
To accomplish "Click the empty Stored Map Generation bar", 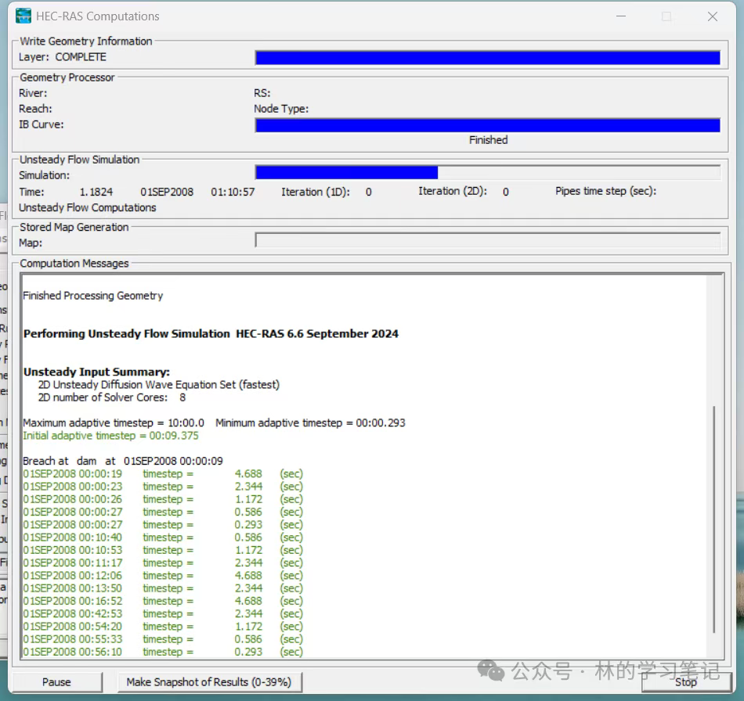I will click(487, 241).
